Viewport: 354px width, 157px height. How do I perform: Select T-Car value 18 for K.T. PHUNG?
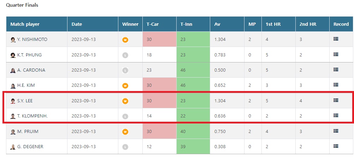click(149, 55)
